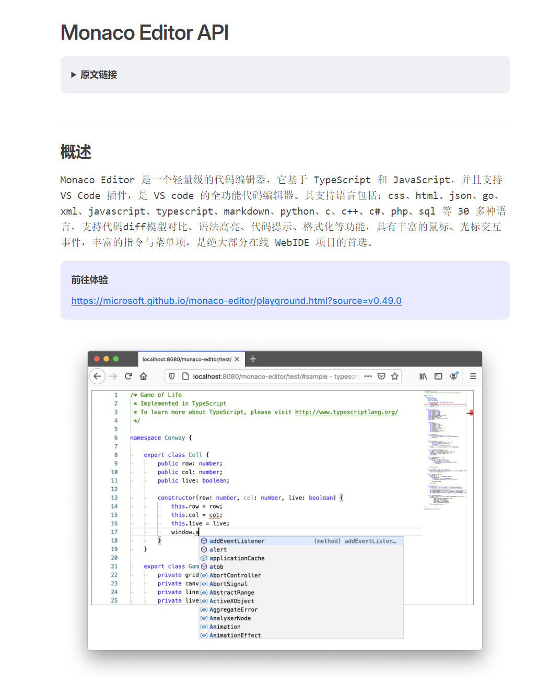
Task: Select AbortController suggestion in autocomplete
Action: [301, 575]
